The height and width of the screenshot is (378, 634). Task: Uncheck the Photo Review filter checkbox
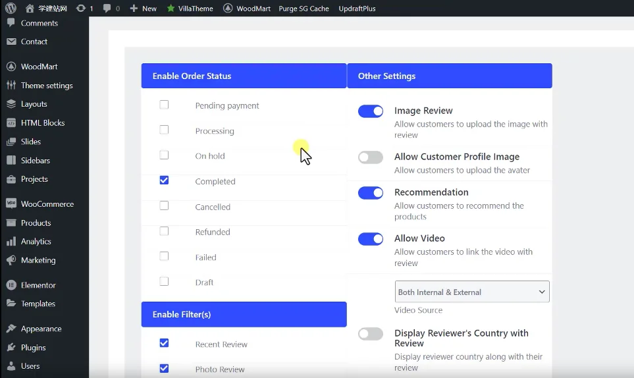pos(164,368)
